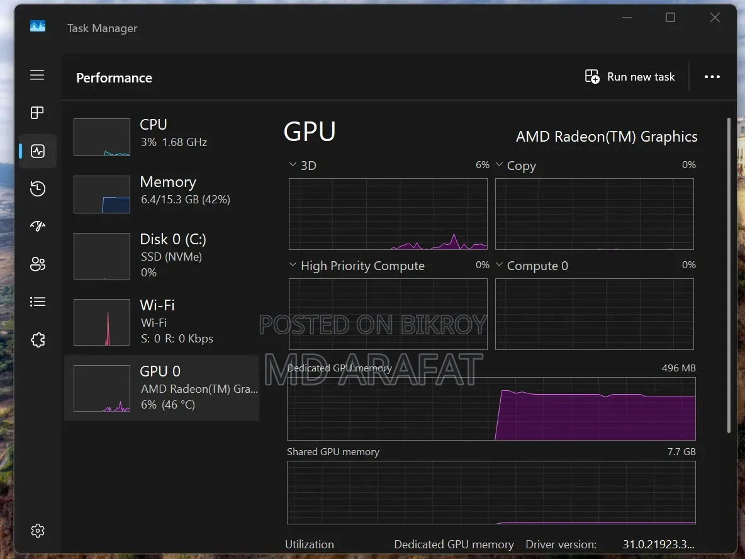Open the 3D engine dropdown
The image size is (745, 559).
[x=293, y=164]
